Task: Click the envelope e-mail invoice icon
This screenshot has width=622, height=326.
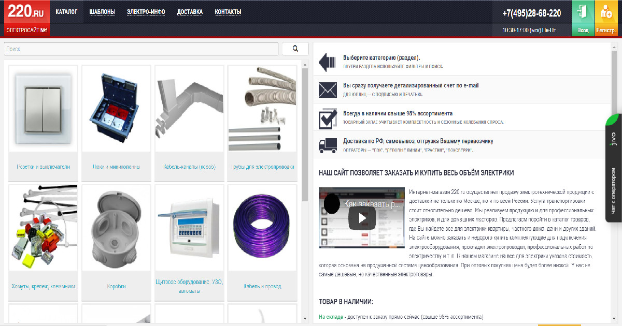Action: pos(328,91)
